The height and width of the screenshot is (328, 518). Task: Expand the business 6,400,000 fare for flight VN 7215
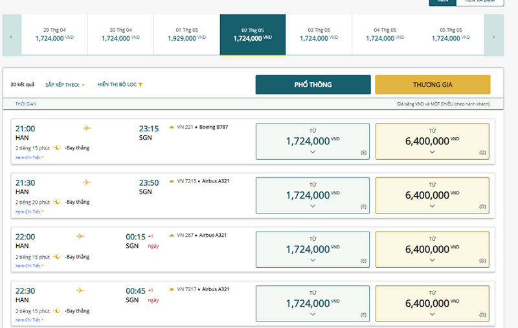click(x=433, y=195)
